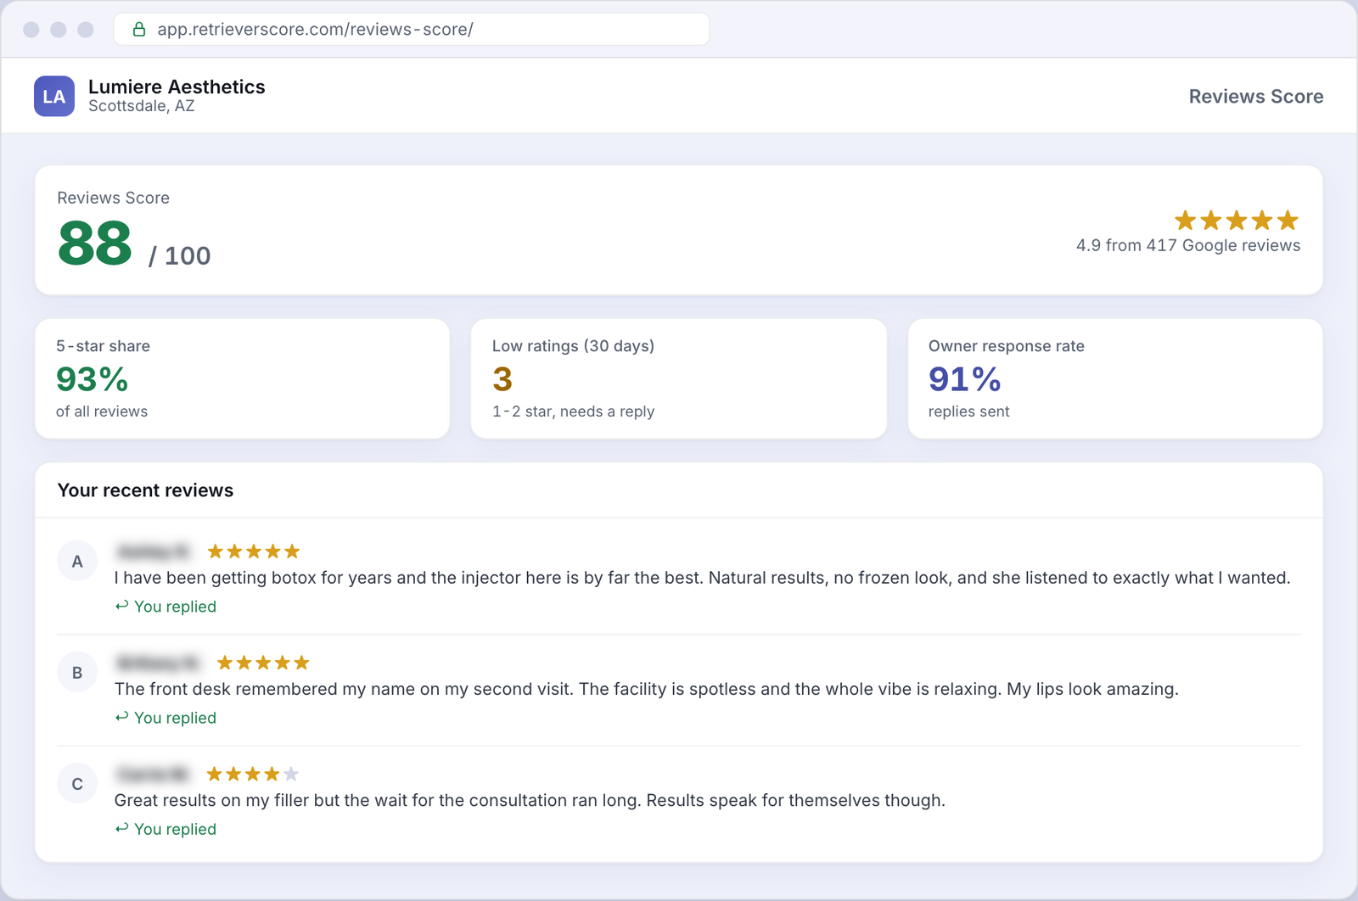The height and width of the screenshot is (901, 1358).
Task: Click the reply arrow icon on review A
Action: [122, 606]
